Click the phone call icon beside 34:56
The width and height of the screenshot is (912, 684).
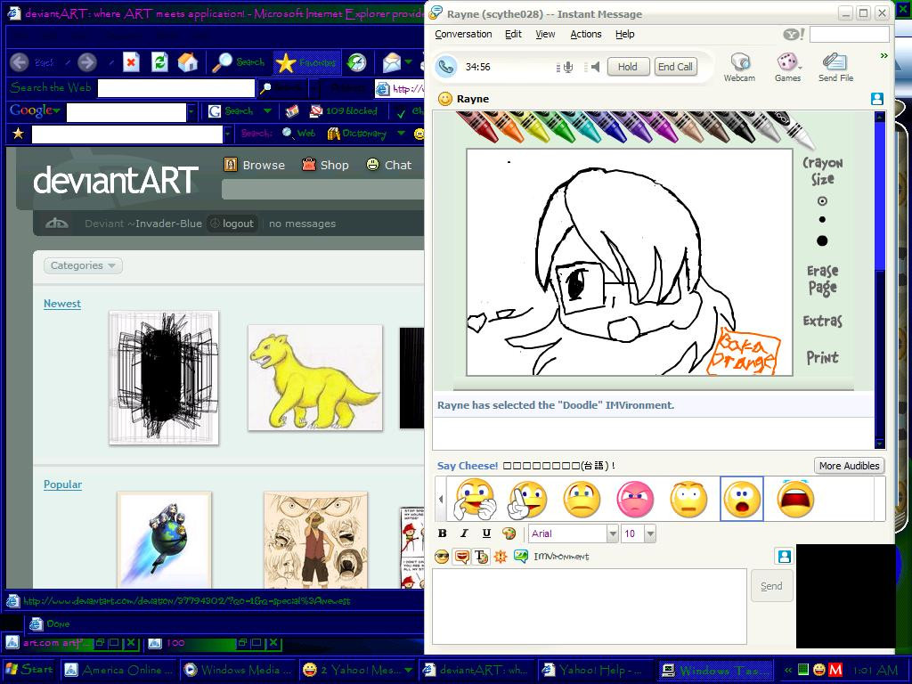click(446, 66)
